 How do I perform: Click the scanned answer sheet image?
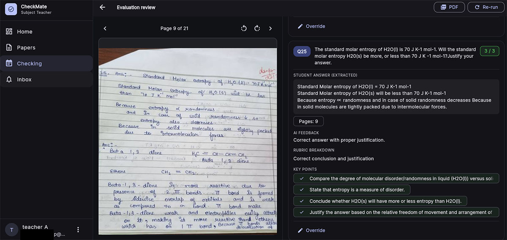[188, 141]
